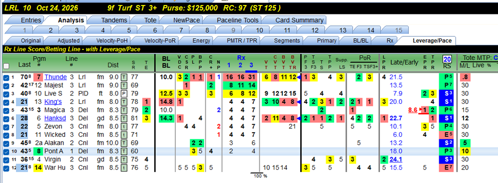
Task: Click the turf surface icon in the Pont A row
Action: [x=124, y=151]
